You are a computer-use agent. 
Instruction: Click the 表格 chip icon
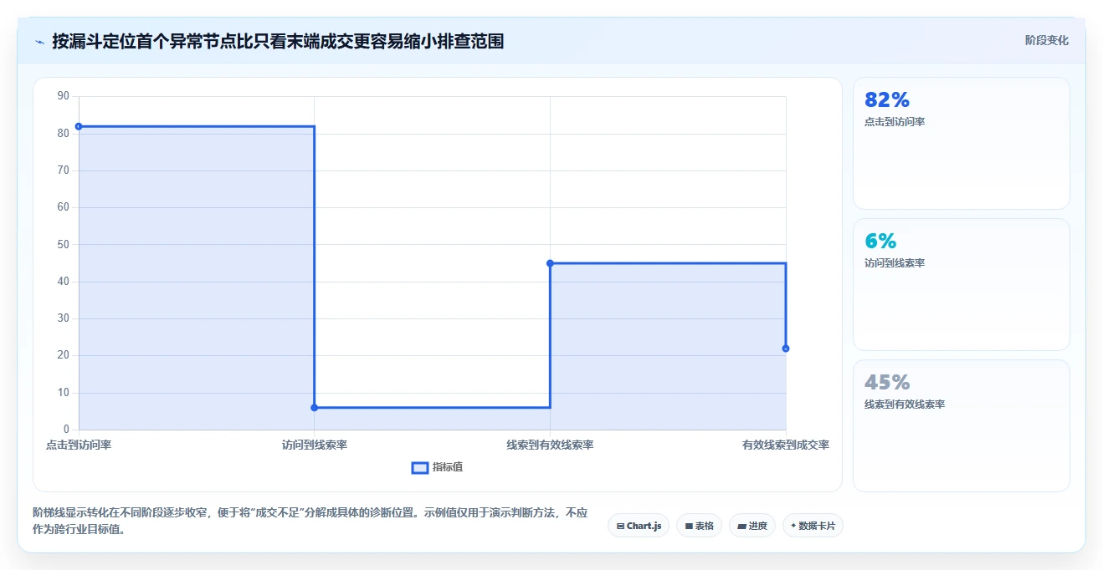(689, 527)
